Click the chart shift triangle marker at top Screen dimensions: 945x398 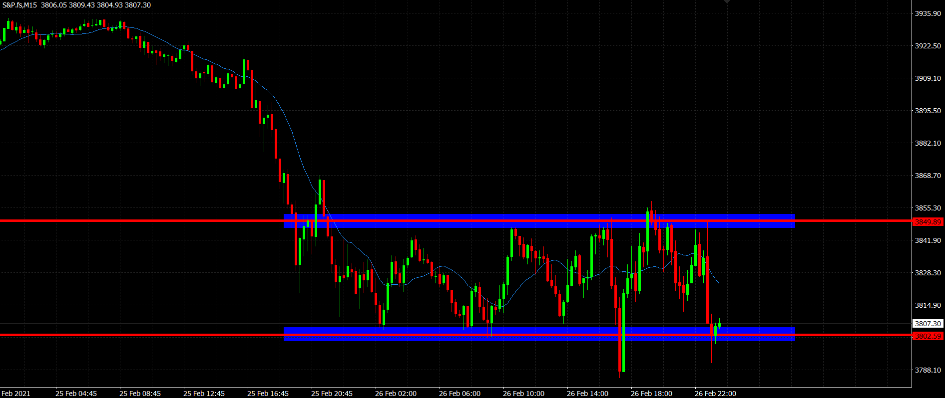(727, 2)
